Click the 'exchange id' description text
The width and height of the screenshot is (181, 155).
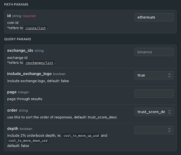coord(17,58)
